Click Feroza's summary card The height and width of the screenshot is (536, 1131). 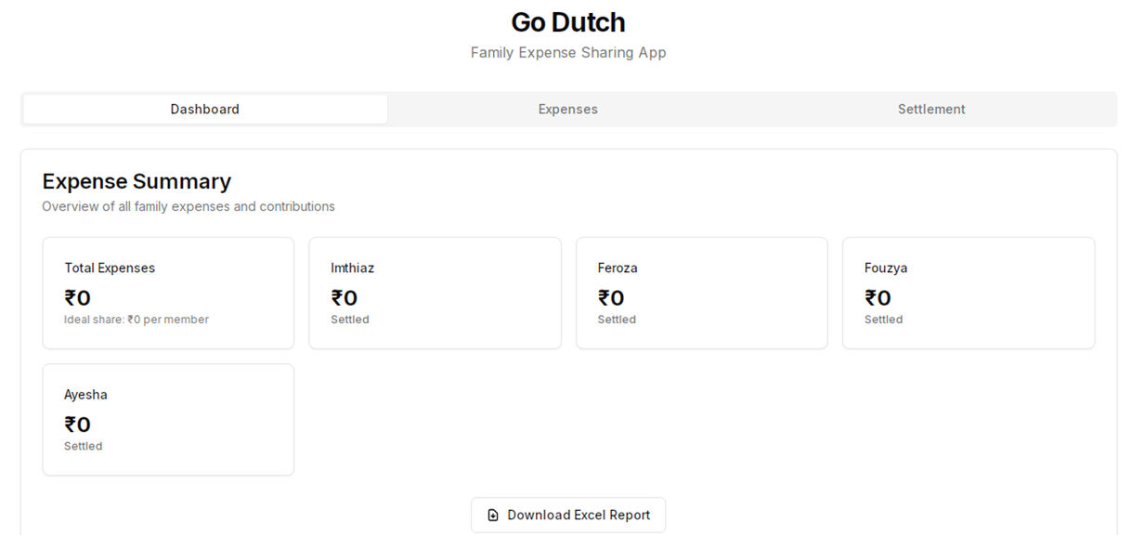click(702, 293)
